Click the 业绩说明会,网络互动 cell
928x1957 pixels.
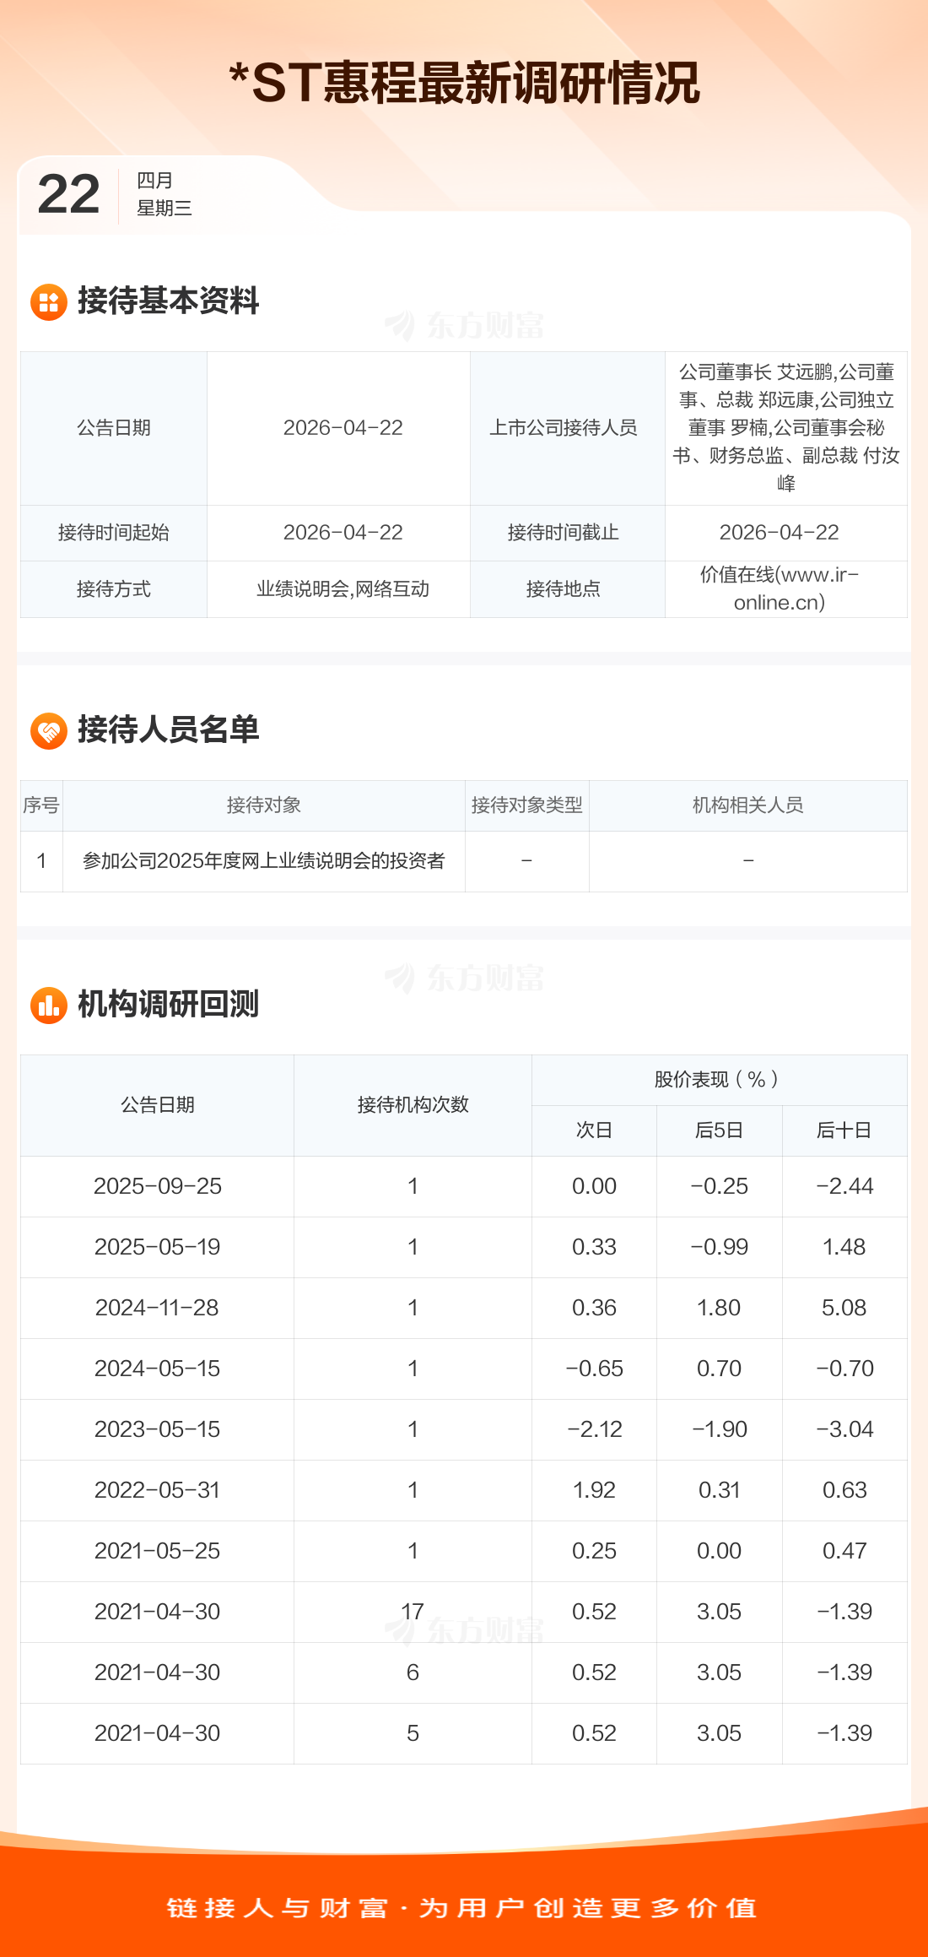pos(339,589)
